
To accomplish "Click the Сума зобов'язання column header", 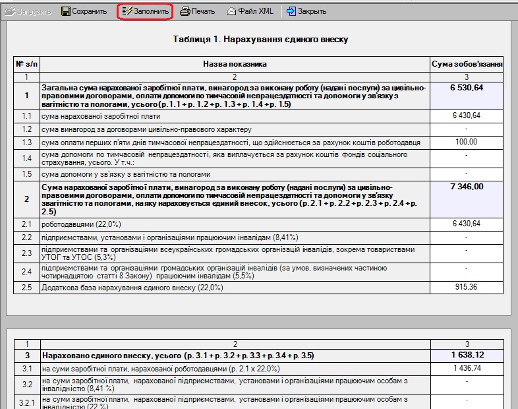I will pos(467,64).
